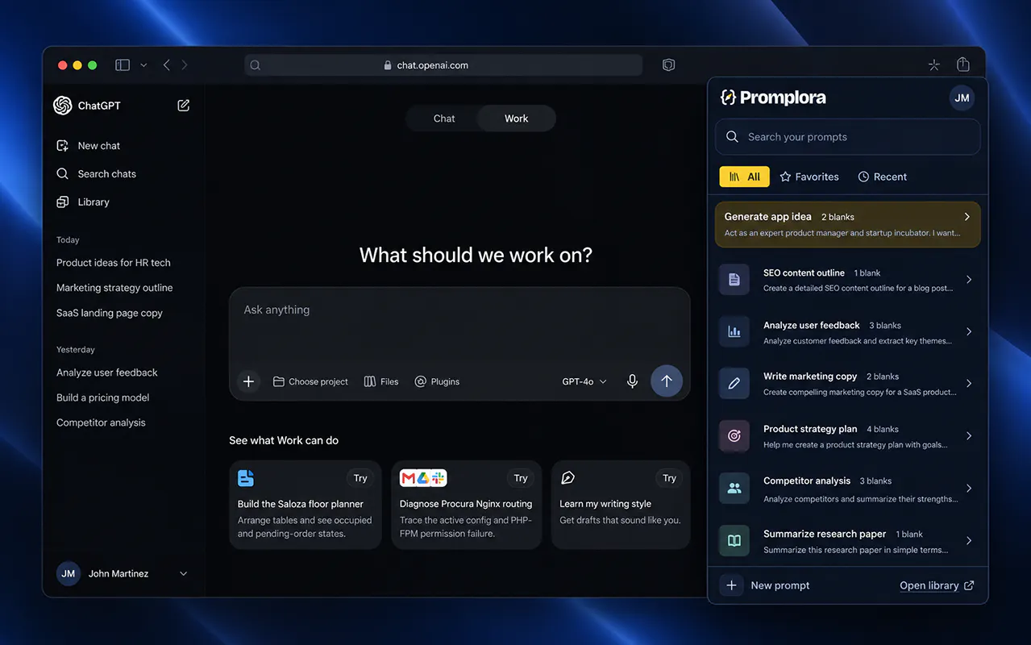The width and height of the screenshot is (1031, 645).
Task: Click the chat.openai.com address bar
Action: coord(443,65)
